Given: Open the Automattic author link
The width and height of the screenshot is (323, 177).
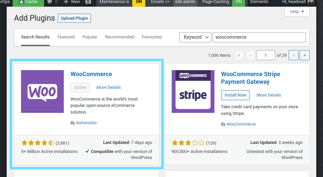Looking at the screenshot, I should pyautogui.click(x=87, y=123).
